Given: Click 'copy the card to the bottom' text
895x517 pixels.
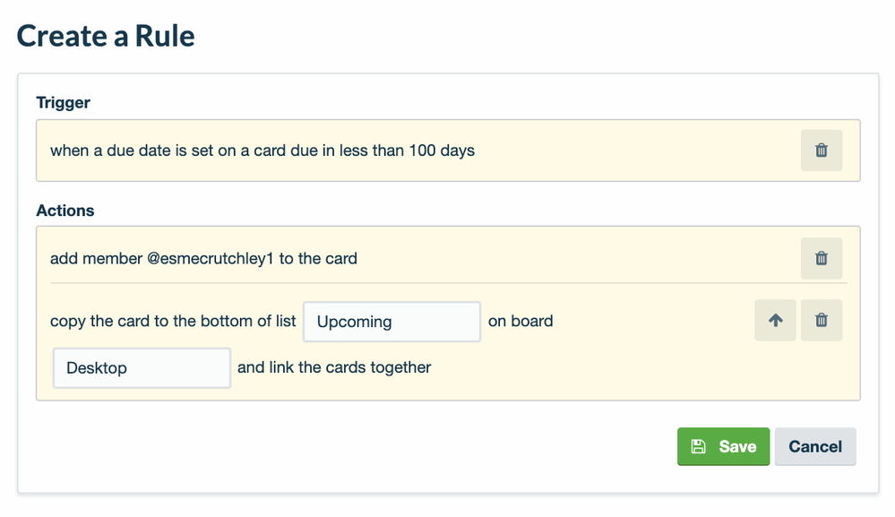Looking at the screenshot, I should [149, 321].
